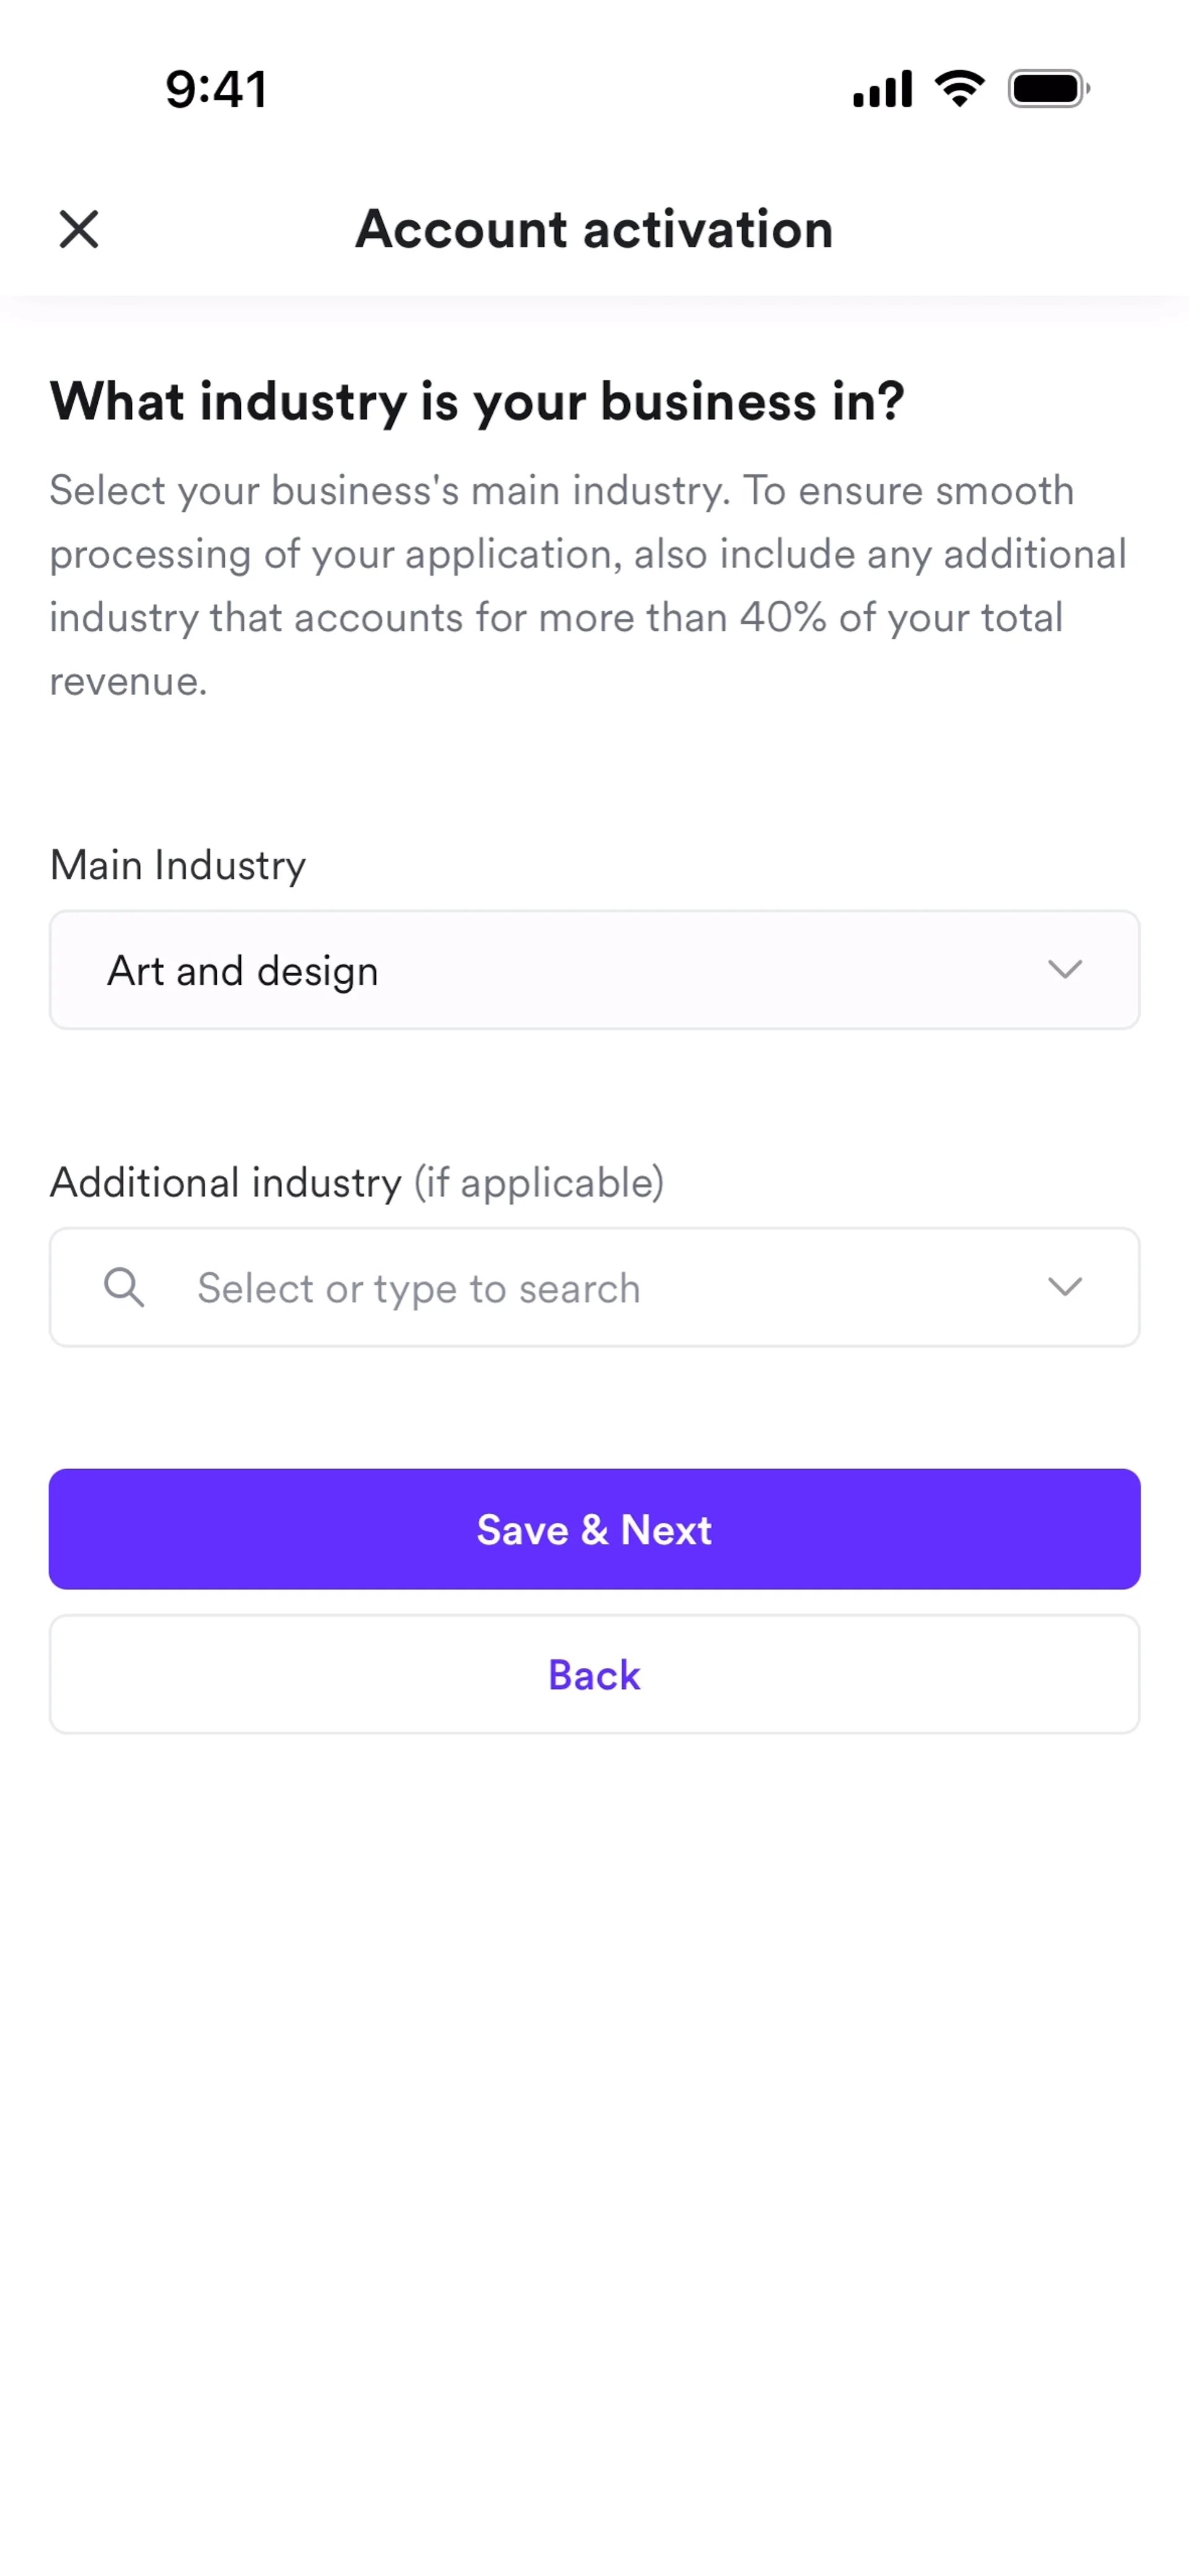Tap the cellular signal strength icon

click(882, 89)
